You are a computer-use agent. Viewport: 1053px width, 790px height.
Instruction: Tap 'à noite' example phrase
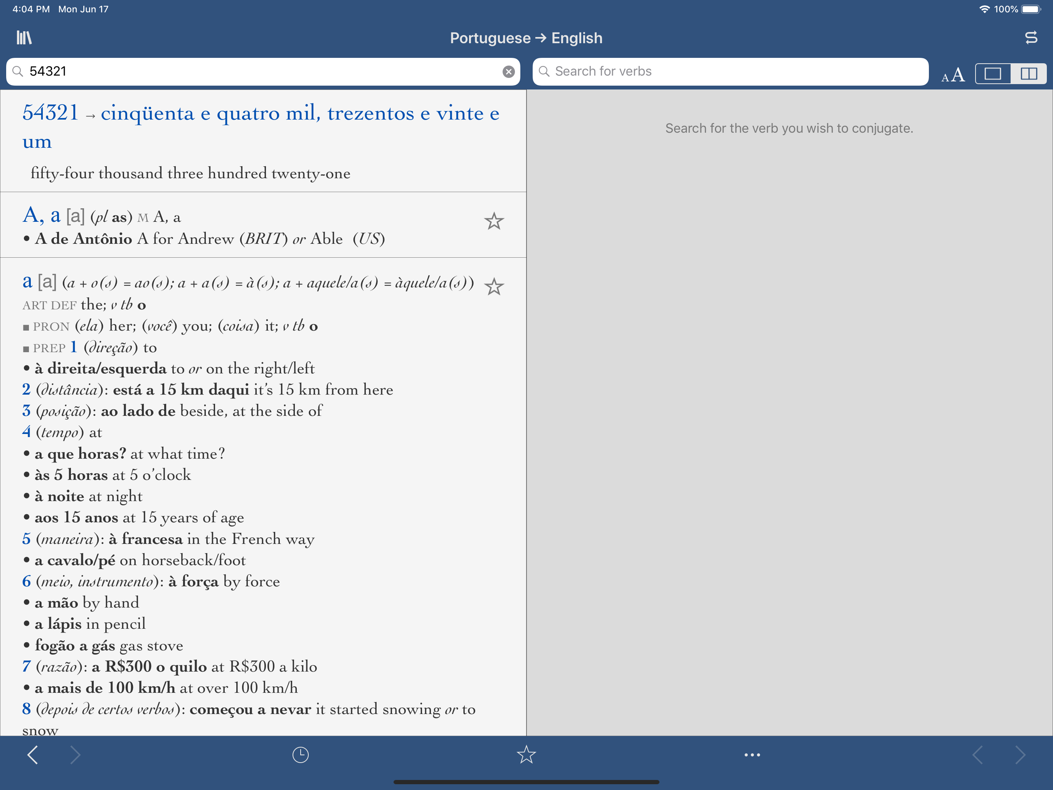(x=59, y=496)
